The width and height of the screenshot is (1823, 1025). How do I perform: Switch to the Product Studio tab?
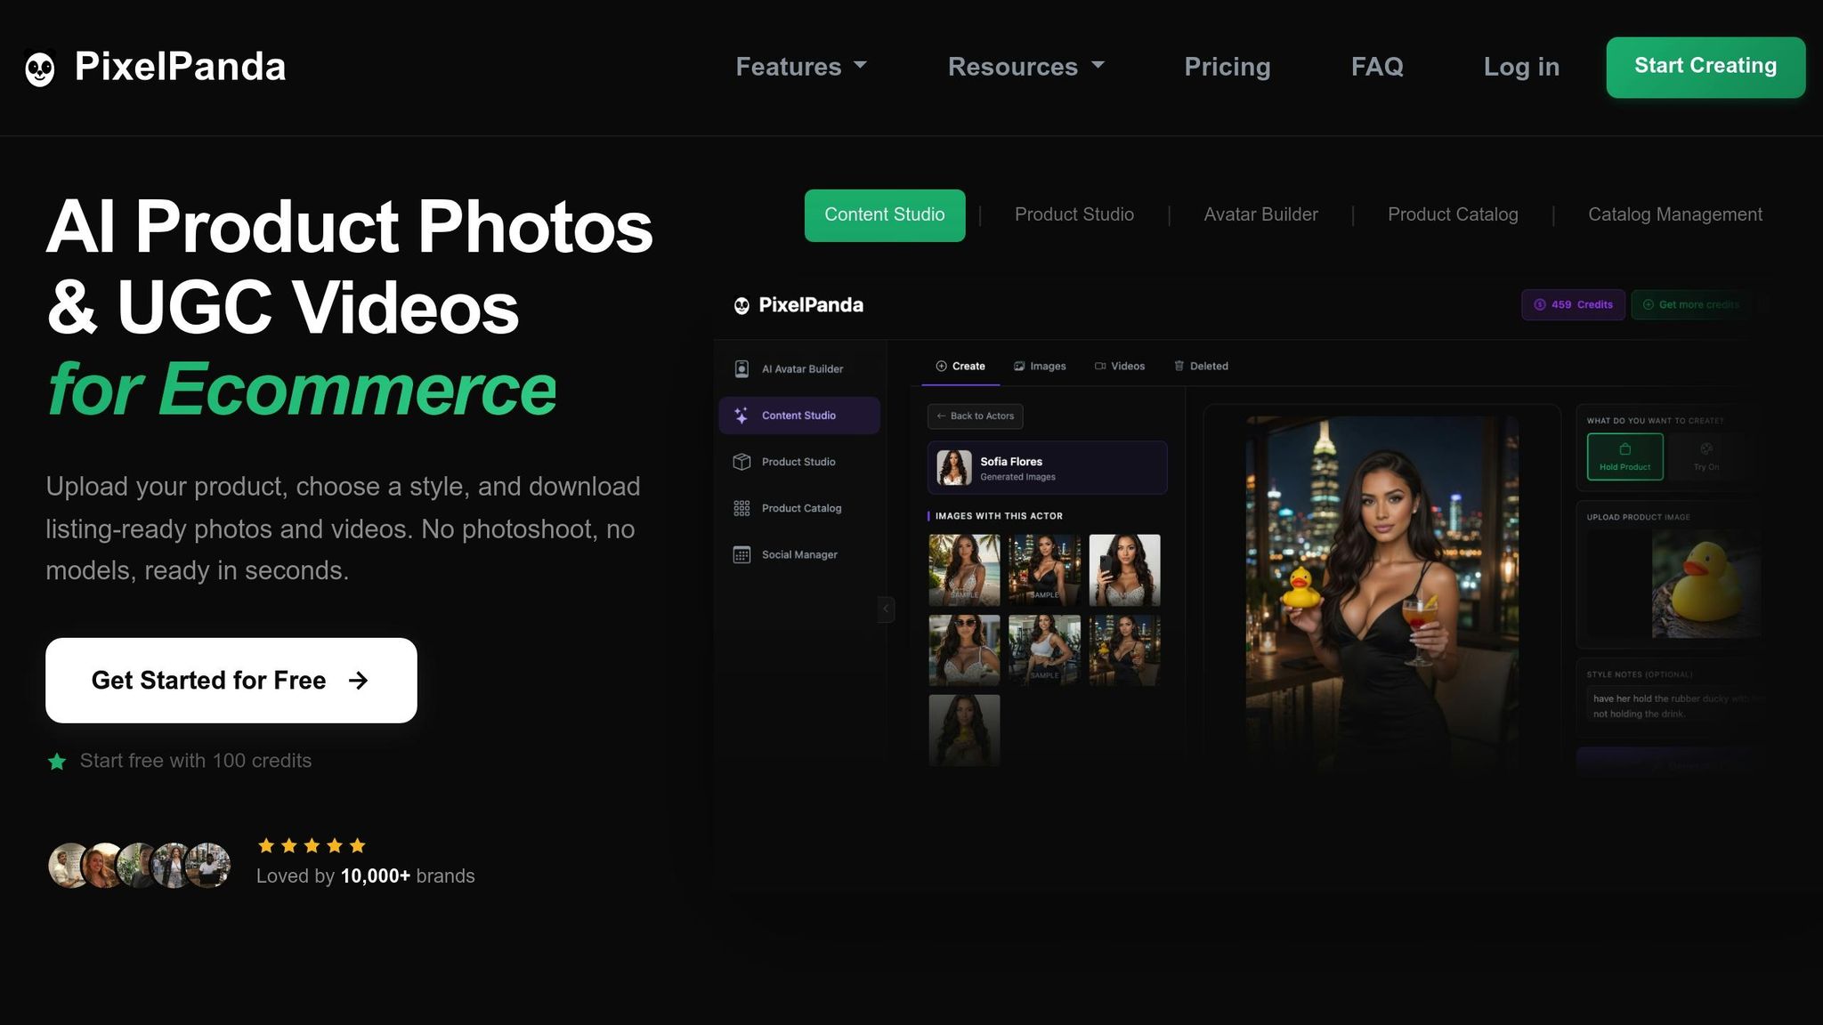click(1074, 214)
